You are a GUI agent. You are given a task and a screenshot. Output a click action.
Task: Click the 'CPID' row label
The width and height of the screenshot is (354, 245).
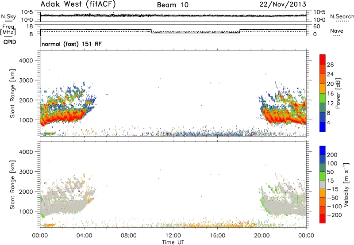(10, 42)
